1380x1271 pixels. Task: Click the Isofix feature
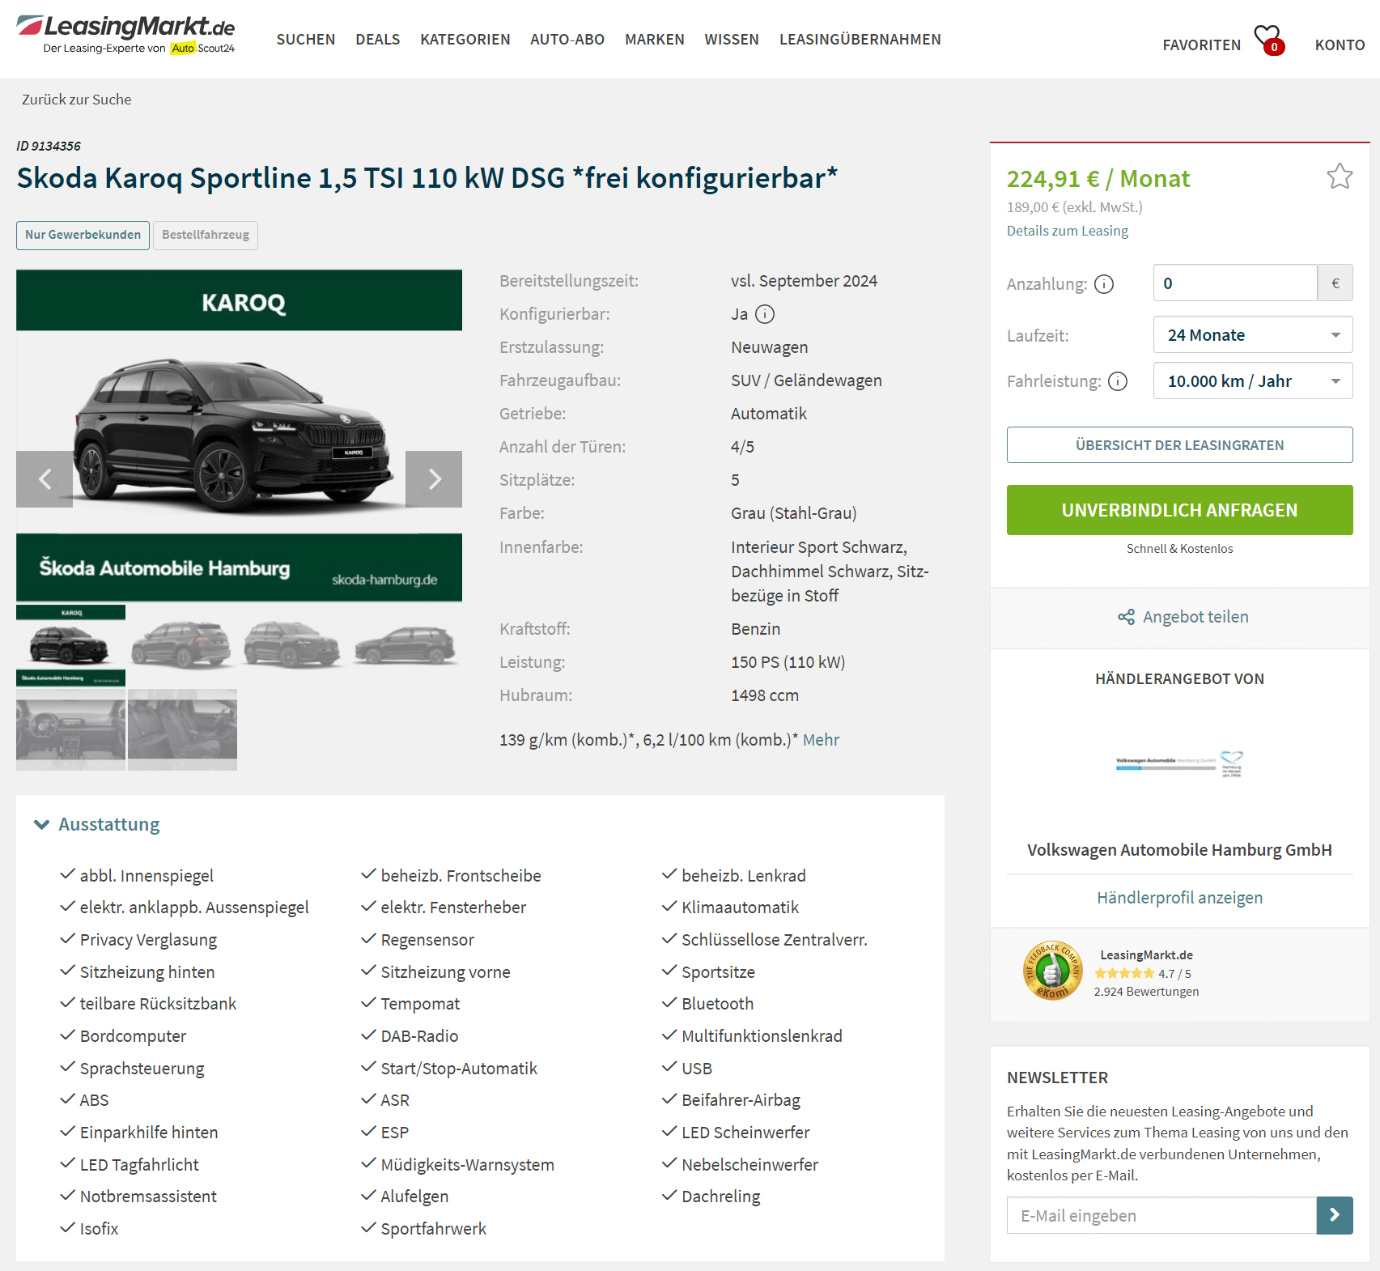(99, 1229)
